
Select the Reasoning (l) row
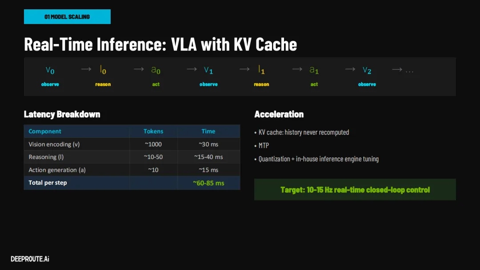pos(132,157)
